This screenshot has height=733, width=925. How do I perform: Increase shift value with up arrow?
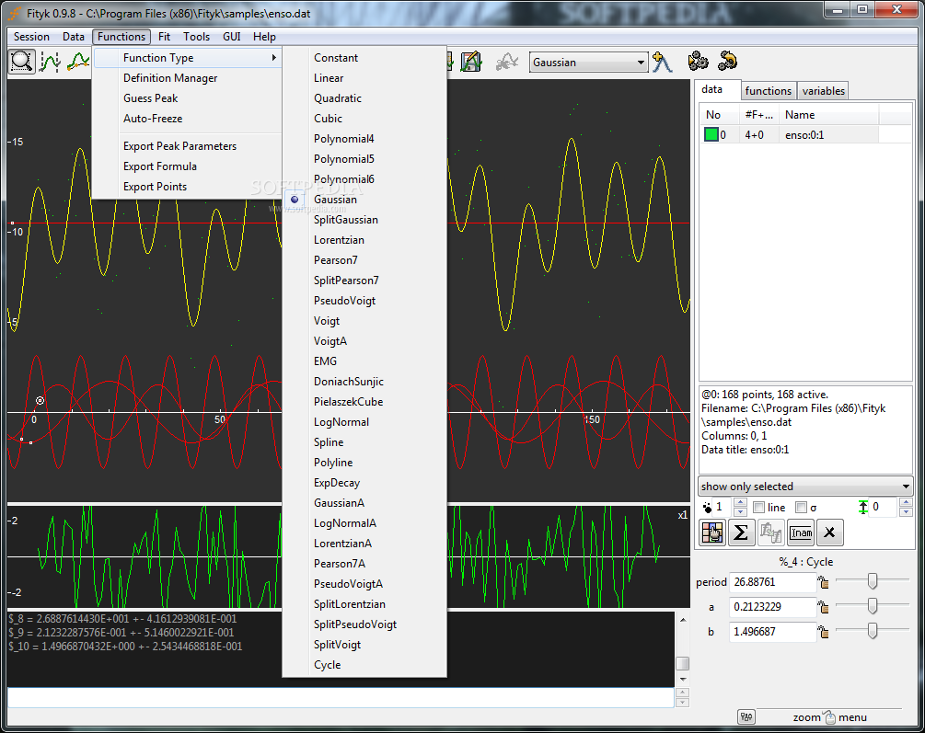click(907, 502)
